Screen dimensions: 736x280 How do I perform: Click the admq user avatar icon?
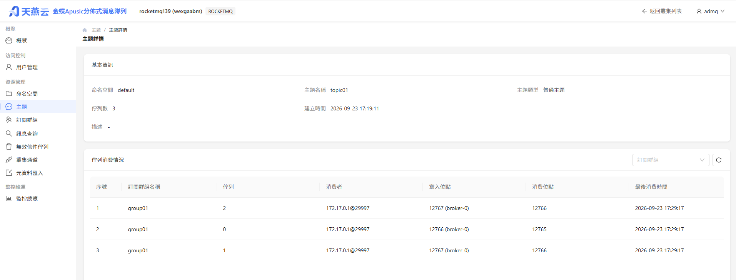pos(699,11)
